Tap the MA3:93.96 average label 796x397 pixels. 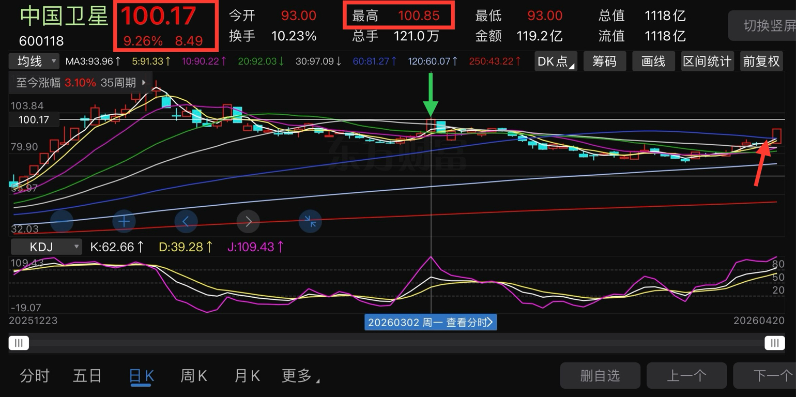(x=93, y=62)
